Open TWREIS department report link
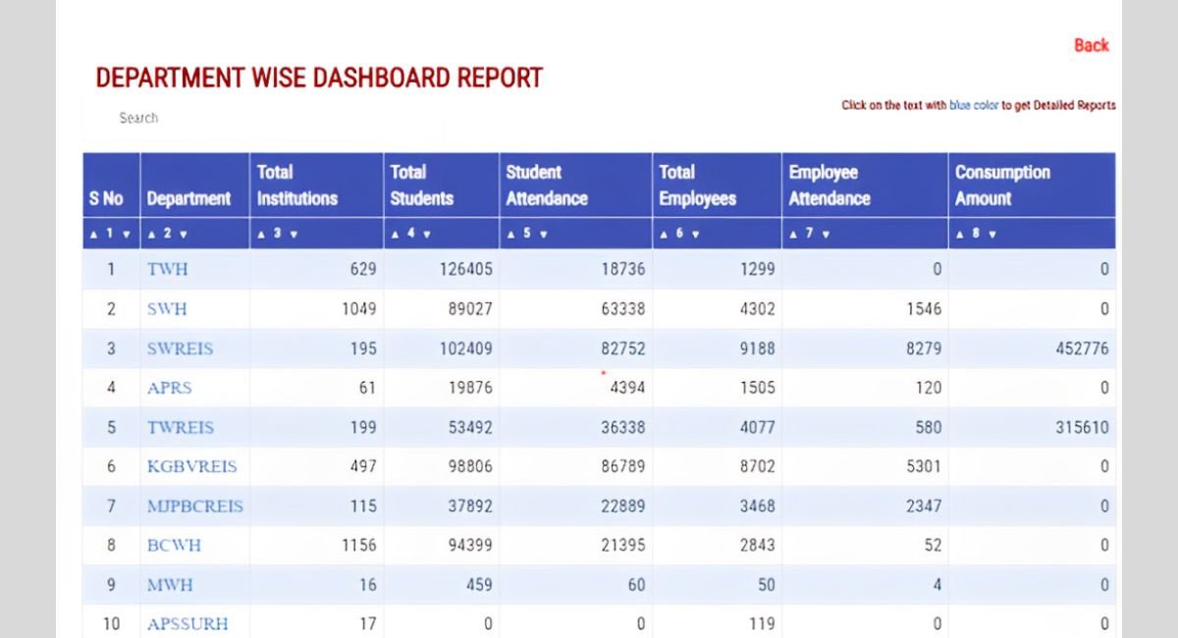Screen dimensions: 1178x638 point(180,428)
